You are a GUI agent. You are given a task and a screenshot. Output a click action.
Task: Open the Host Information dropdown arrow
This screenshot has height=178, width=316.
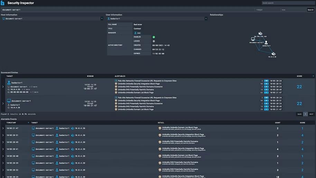pyautogui.click(x=102, y=19)
